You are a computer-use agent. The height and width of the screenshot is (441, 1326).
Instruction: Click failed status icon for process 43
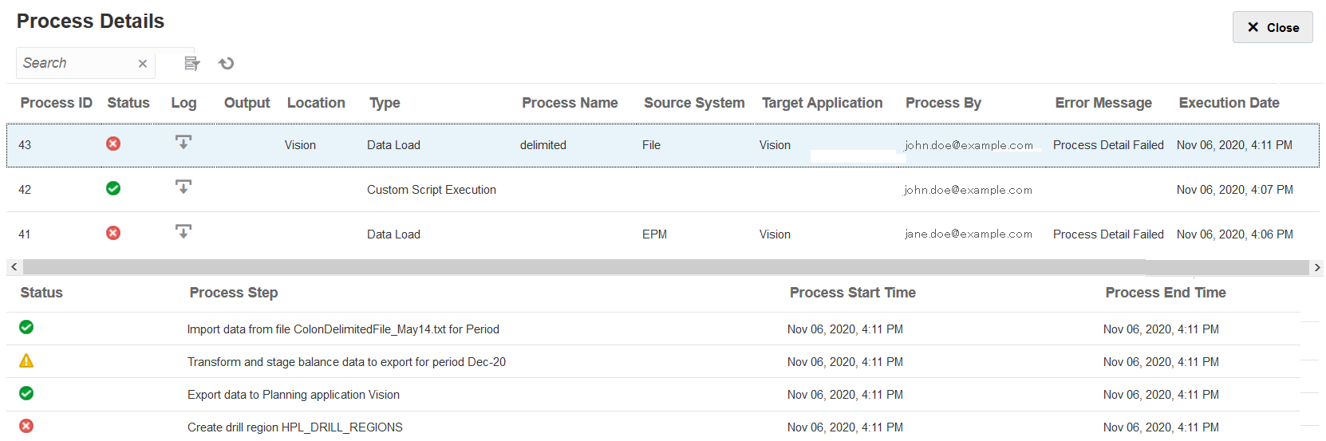tap(113, 144)
